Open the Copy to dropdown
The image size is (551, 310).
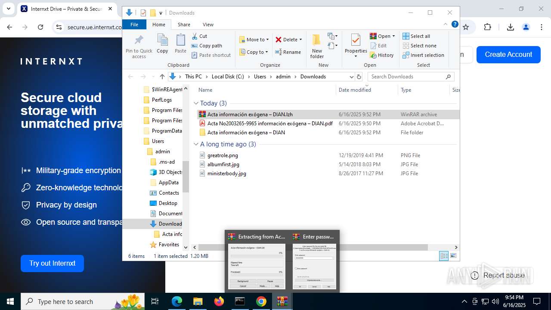(254, 52)
